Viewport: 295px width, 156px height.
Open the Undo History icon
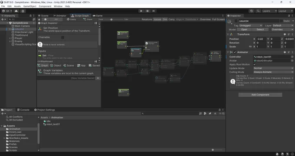[252, 11]
